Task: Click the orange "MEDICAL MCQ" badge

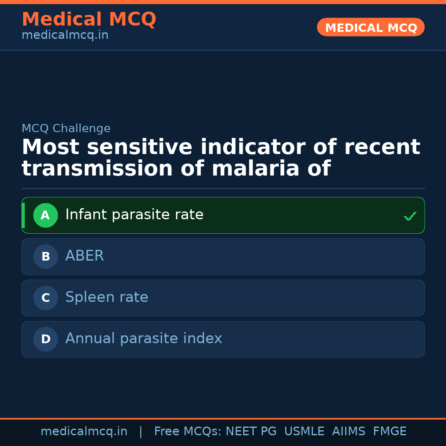Action: click(x=370, y=27)
